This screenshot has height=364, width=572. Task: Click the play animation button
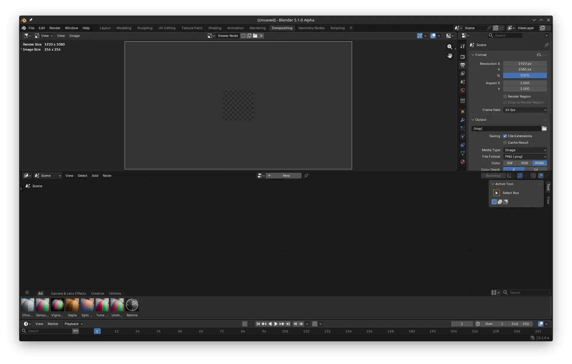tap(276, 324)
